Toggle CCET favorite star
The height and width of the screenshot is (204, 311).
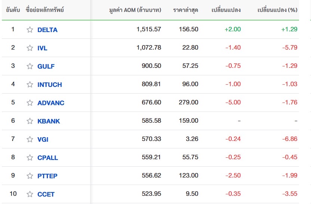coord(30,194)
